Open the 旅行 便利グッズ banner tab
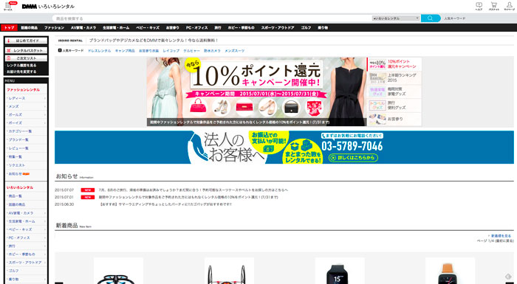 [x=394, y=105]
